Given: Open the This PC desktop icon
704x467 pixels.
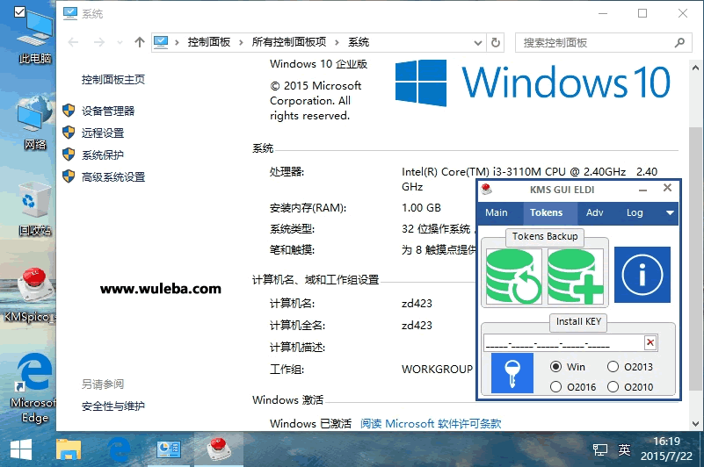Looking at the screenshot, I should 34,37.
